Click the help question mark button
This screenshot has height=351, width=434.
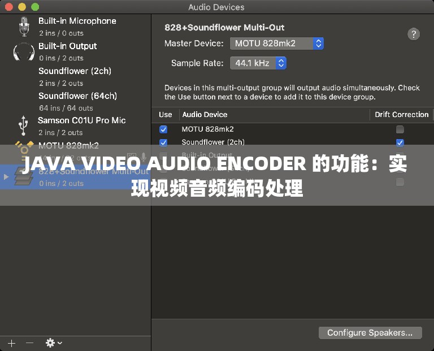coord(414,34)
